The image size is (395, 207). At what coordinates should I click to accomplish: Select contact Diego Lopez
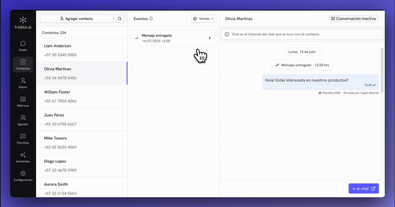click(x=82, y=166)
